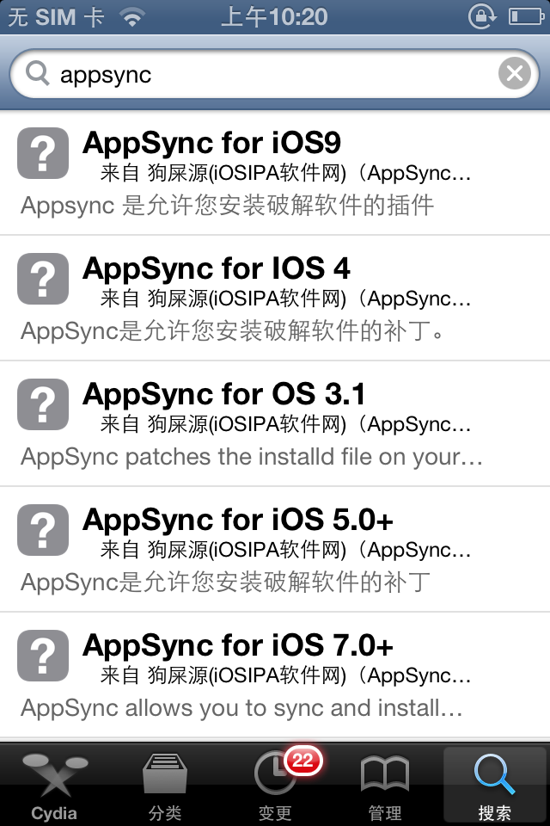Tap the battery indicator icon
The height and width of the screenshot is (826, 550).
pyautogui.click(x=526, y=17)
